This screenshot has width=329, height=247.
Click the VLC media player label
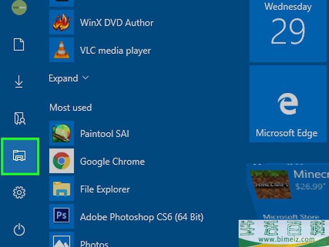point(115,51)
